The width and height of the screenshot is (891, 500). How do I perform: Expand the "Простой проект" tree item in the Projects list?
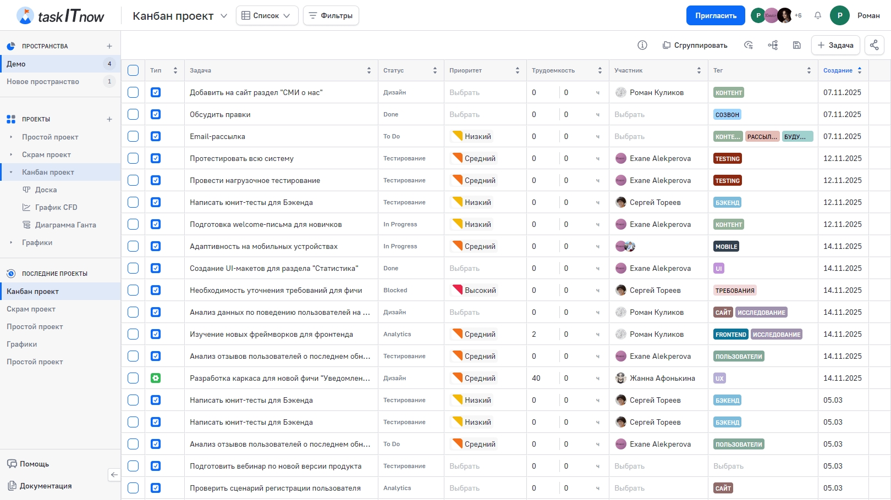coord(11,137)
